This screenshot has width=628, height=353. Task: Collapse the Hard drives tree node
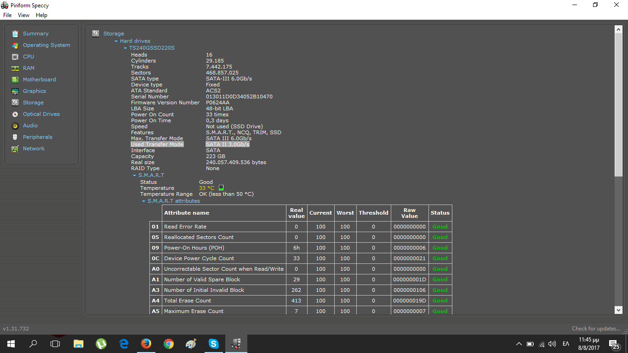[x=116, y=41]
